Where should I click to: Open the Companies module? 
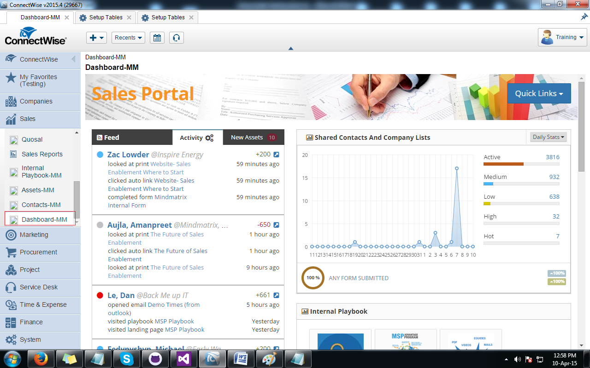[40, 101]
